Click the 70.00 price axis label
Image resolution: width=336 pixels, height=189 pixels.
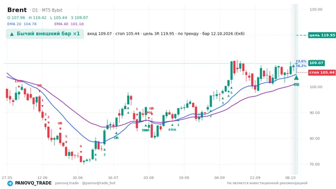coord(314,164)
